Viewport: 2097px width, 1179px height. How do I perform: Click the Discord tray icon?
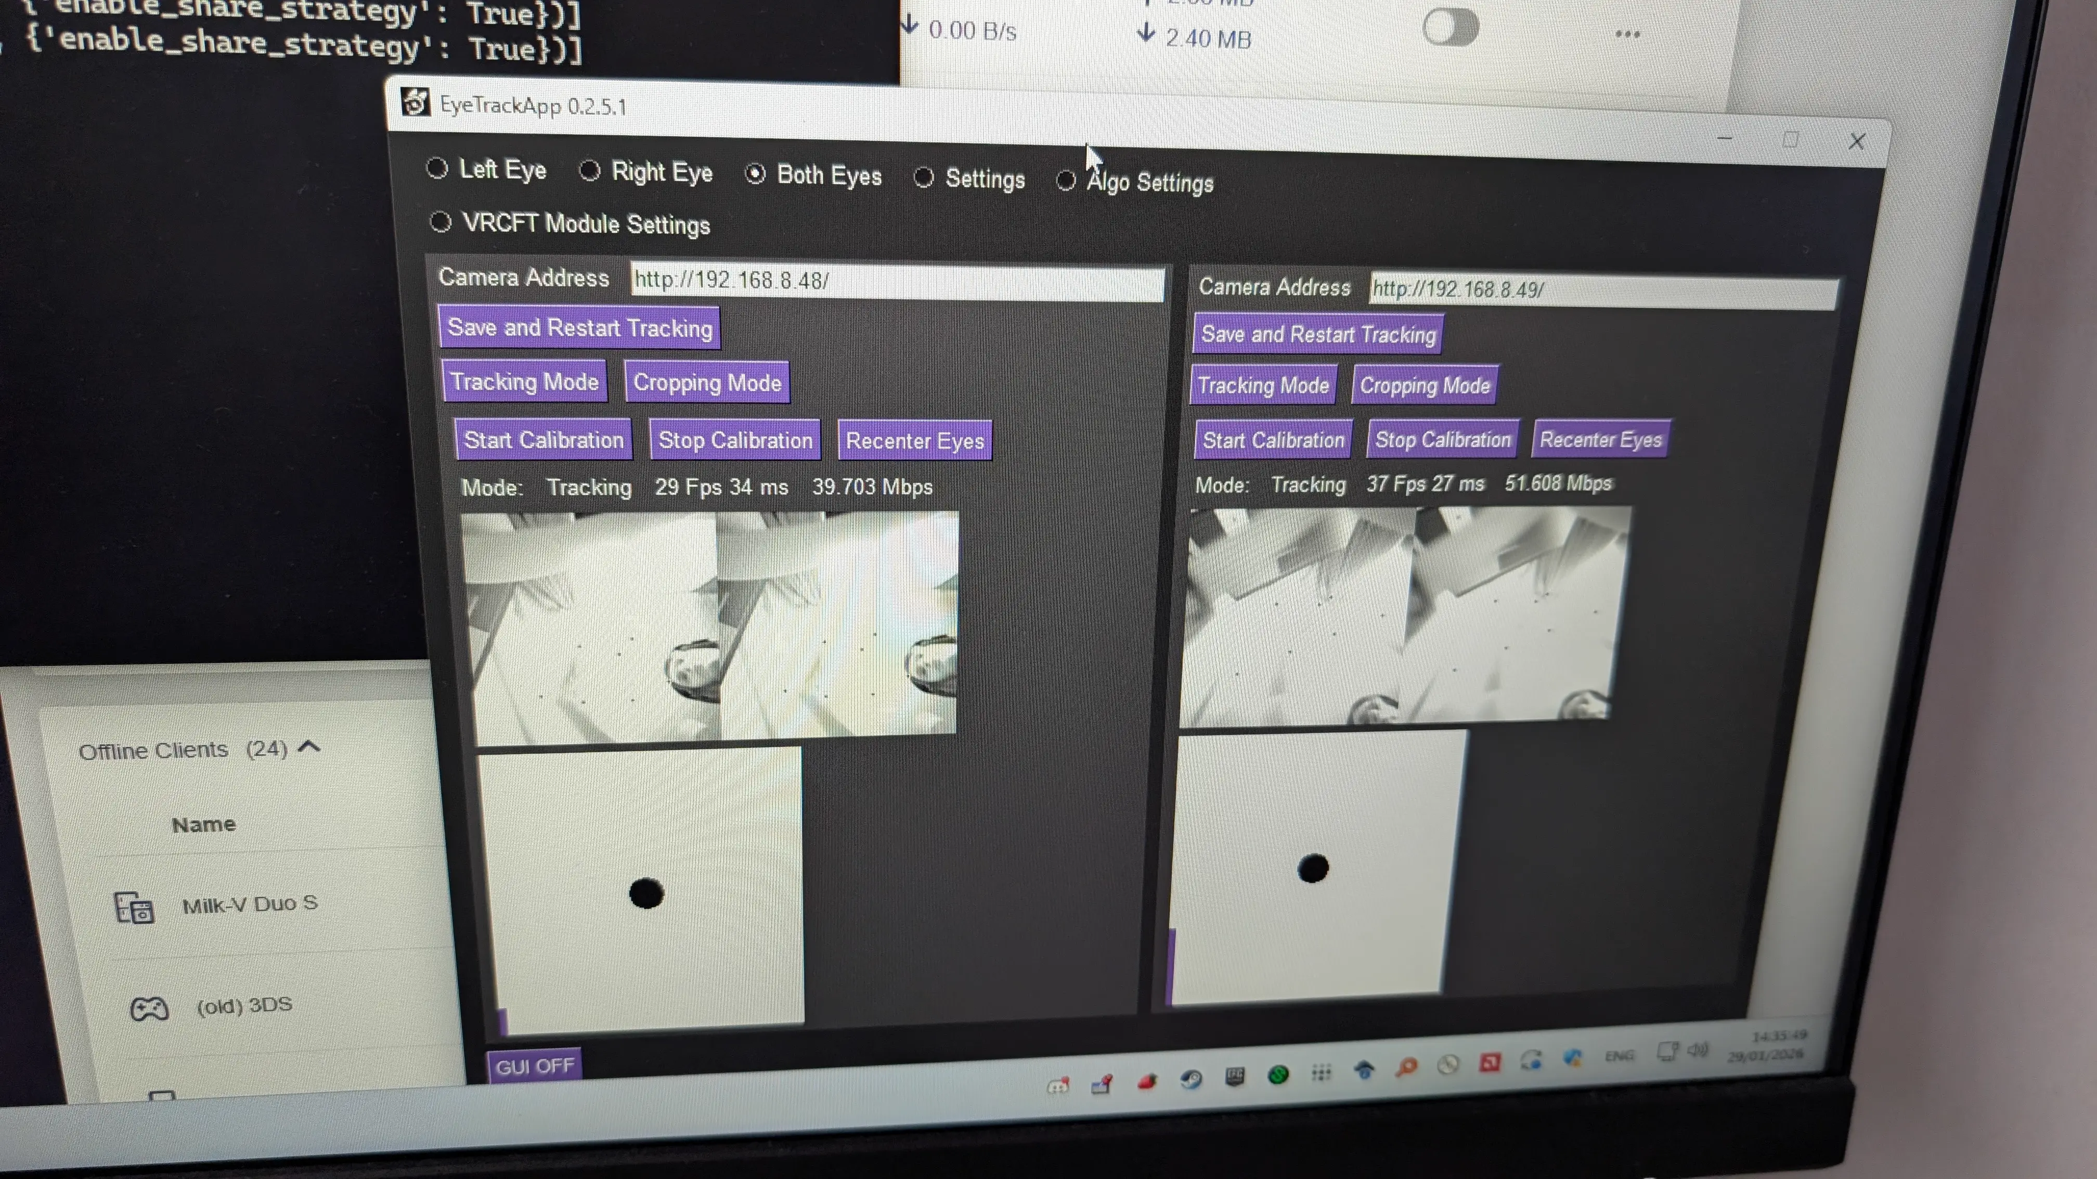click(x=1057, y=1086)
